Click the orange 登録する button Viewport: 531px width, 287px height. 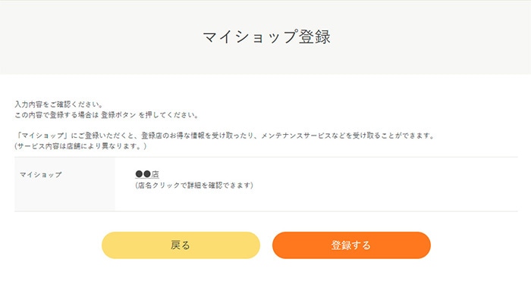[351, 245]
